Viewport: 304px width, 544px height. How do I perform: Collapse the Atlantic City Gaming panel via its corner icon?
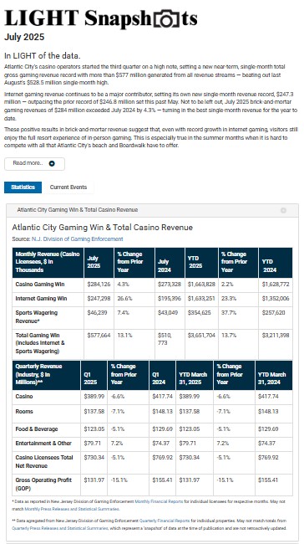[283, 210]
